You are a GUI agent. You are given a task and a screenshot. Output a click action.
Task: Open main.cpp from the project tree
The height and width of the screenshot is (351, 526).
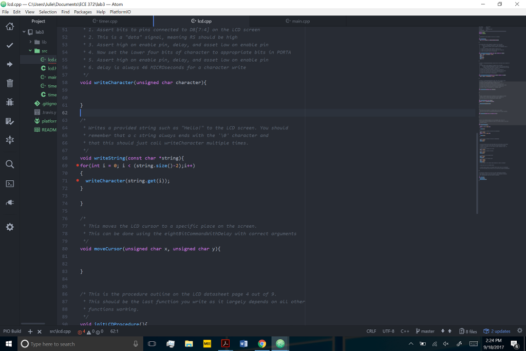point(51,77)
